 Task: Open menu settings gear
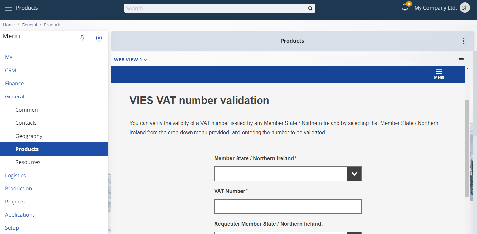(x=99, y=38)
